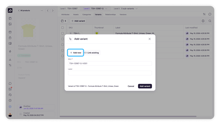Expand the Level 3 sub-variants dropdown
The image size is (220, 125).
pyautogui.click(x=137, y=9)
